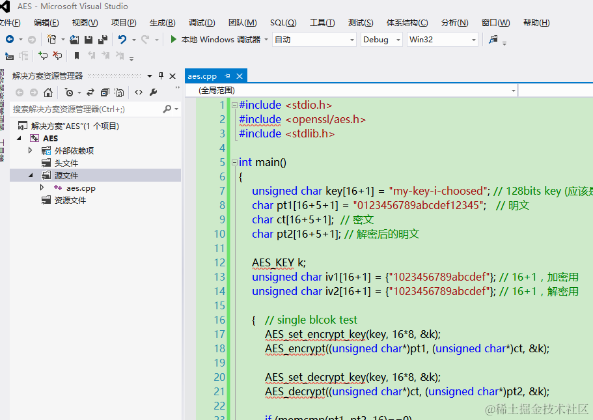Click the Save All icon
593x420 pixels.
[x=102, y=39]
